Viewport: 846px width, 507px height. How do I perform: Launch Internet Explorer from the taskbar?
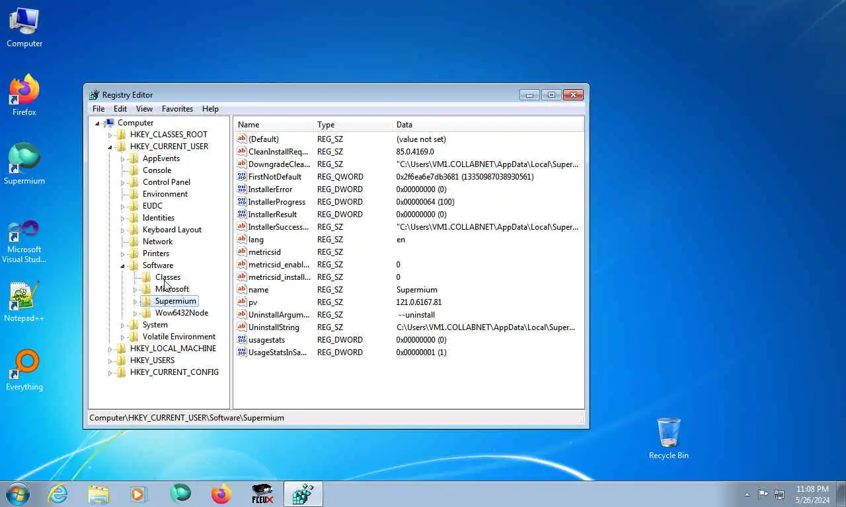[x=58, y=494]
